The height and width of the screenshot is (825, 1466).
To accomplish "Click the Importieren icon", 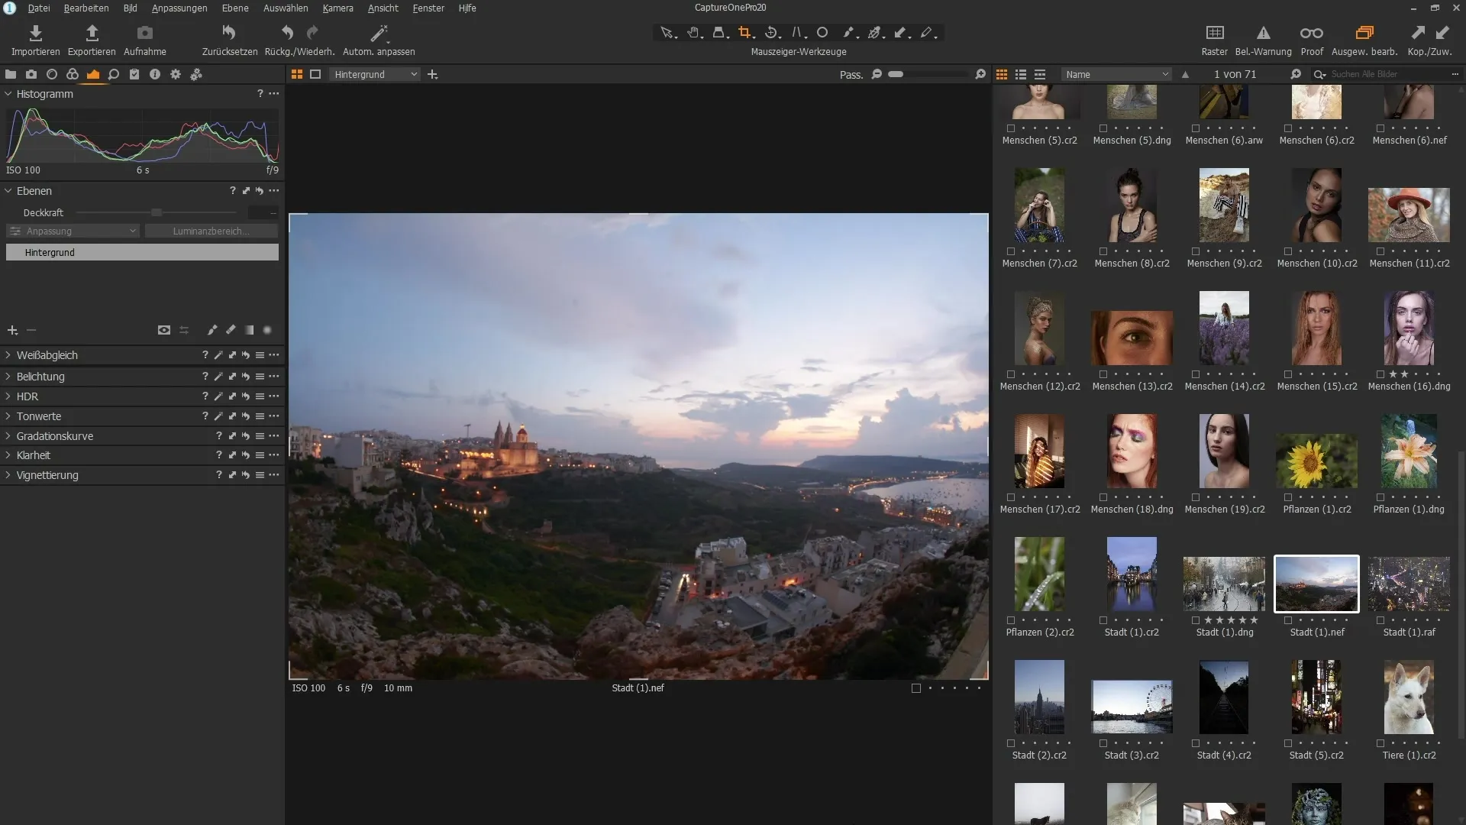I will 35,33.
